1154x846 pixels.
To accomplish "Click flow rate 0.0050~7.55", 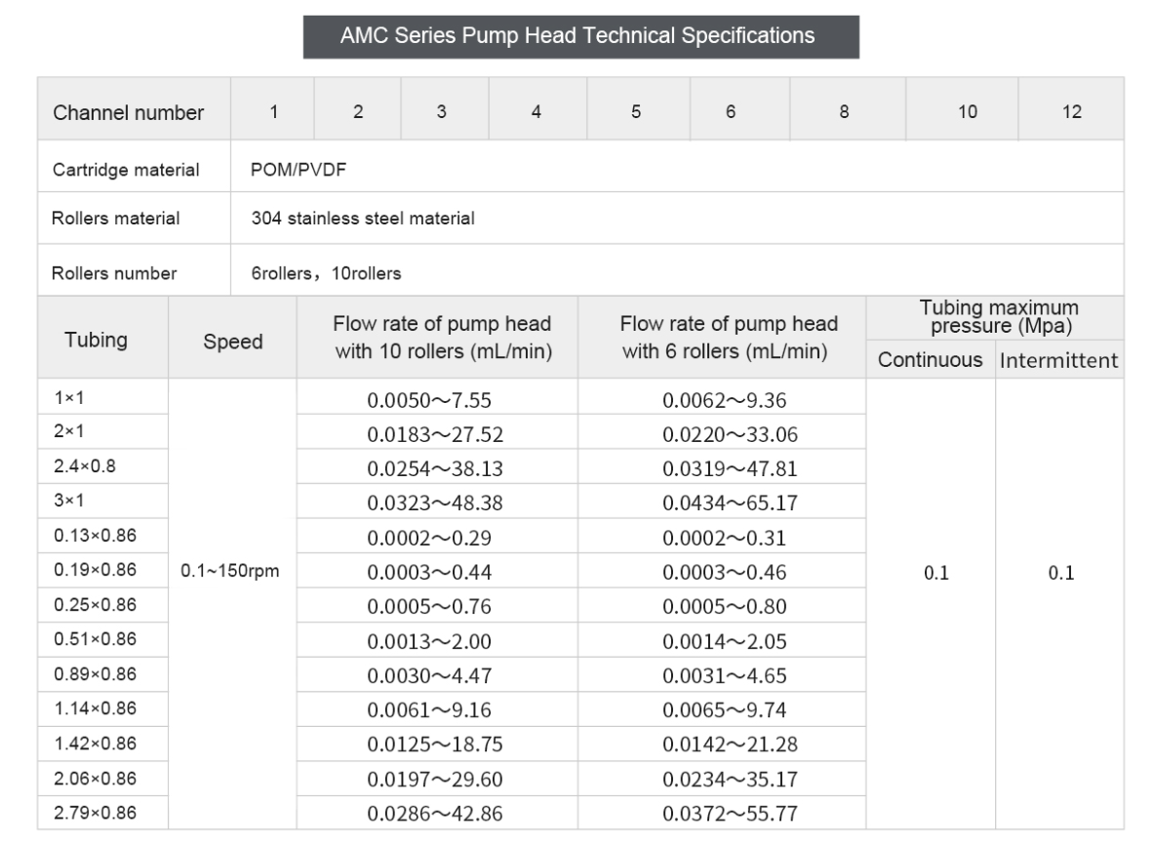I will point(429,400).
